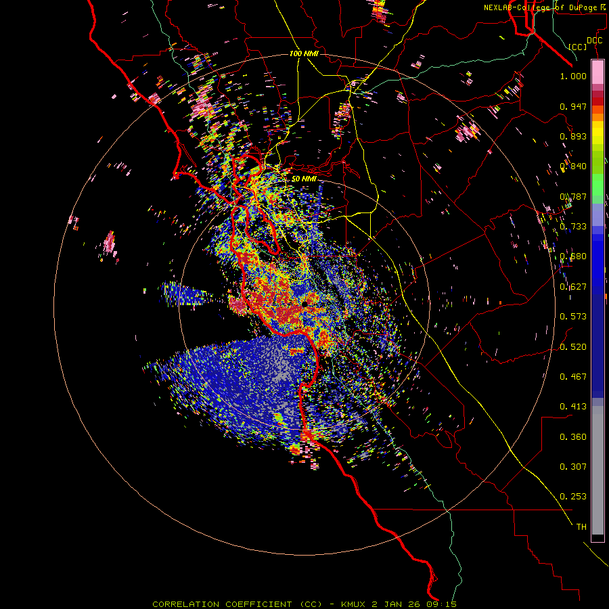
Task: Select the 0.360 scale value
Action: [573, 437]
